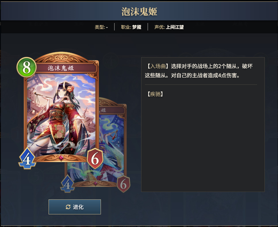
Task: Click the gem at evolved card's bottom
Action: click(x=95, y=183)
